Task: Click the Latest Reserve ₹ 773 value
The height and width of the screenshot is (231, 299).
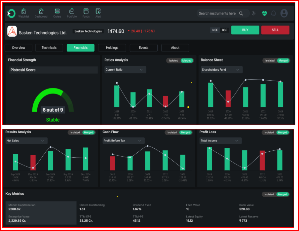Action: (243, 221)
